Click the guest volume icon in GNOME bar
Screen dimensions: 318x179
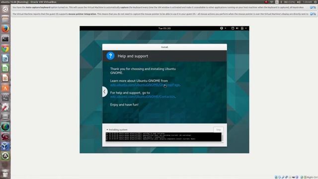coord(237,28)
